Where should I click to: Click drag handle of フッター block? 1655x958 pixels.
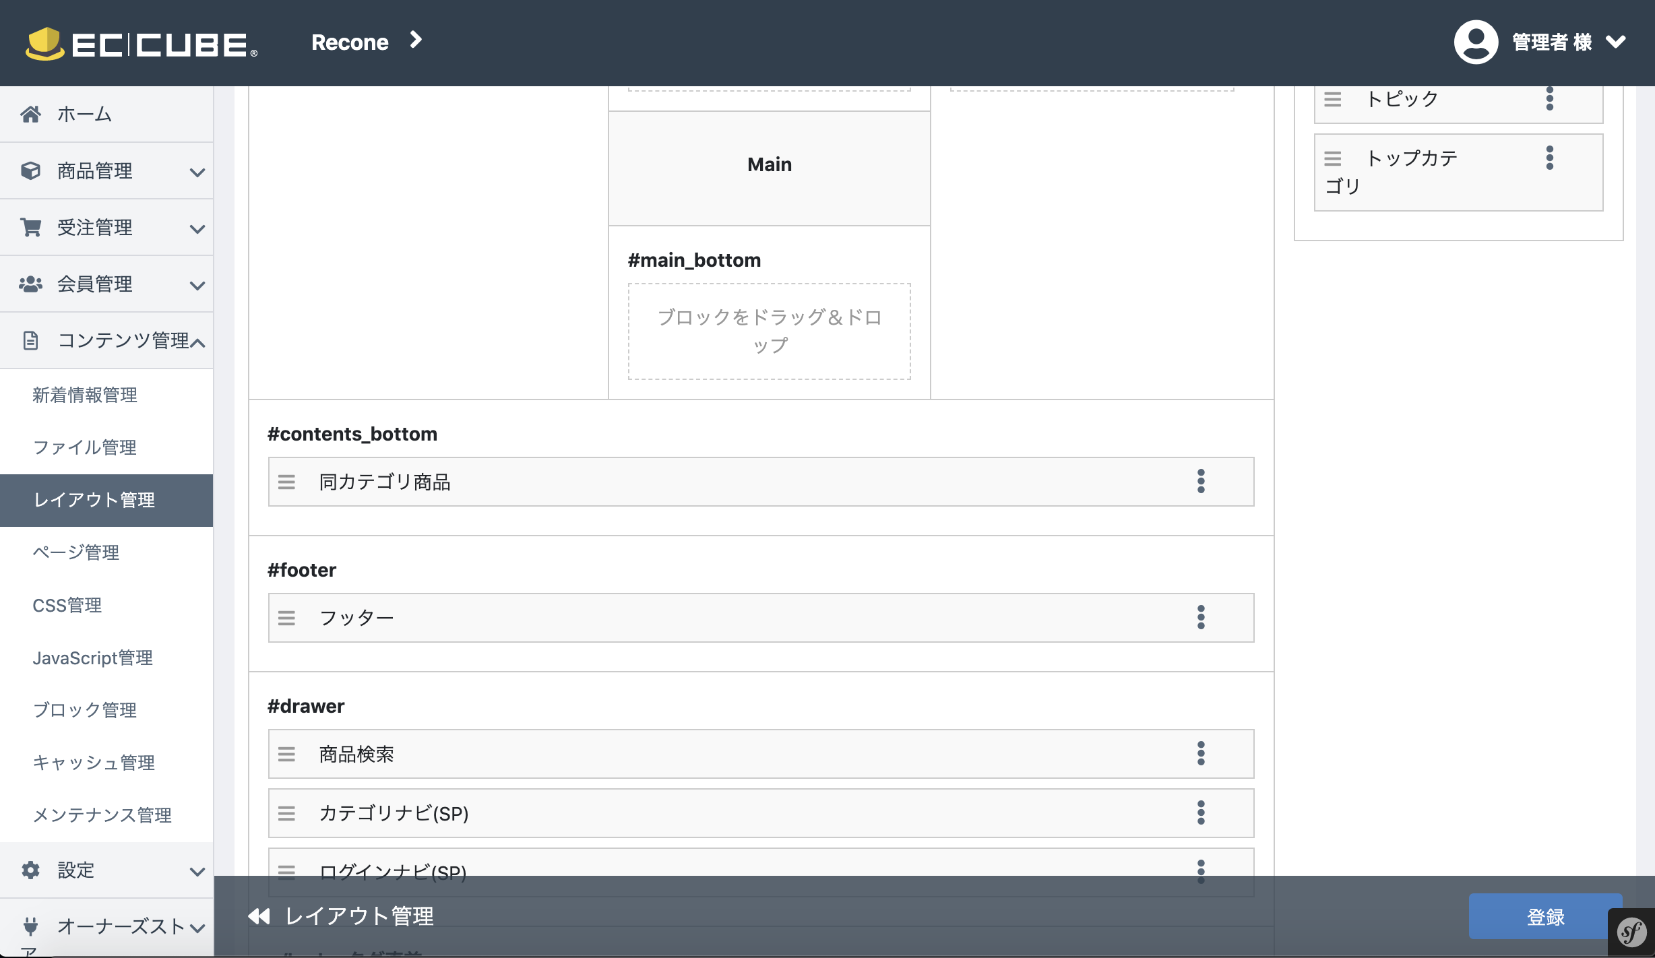click(286, 618)
